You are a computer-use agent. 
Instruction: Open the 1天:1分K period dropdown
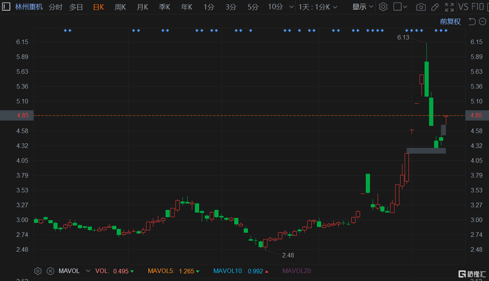pos(318,7)
